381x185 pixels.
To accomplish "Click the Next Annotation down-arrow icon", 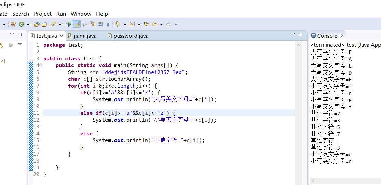I will 118,24.
